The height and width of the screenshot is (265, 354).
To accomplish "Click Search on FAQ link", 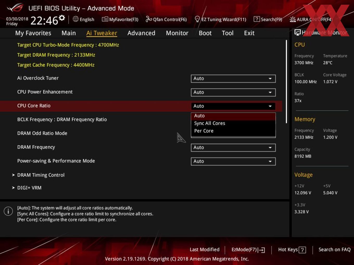I will 334,249.
